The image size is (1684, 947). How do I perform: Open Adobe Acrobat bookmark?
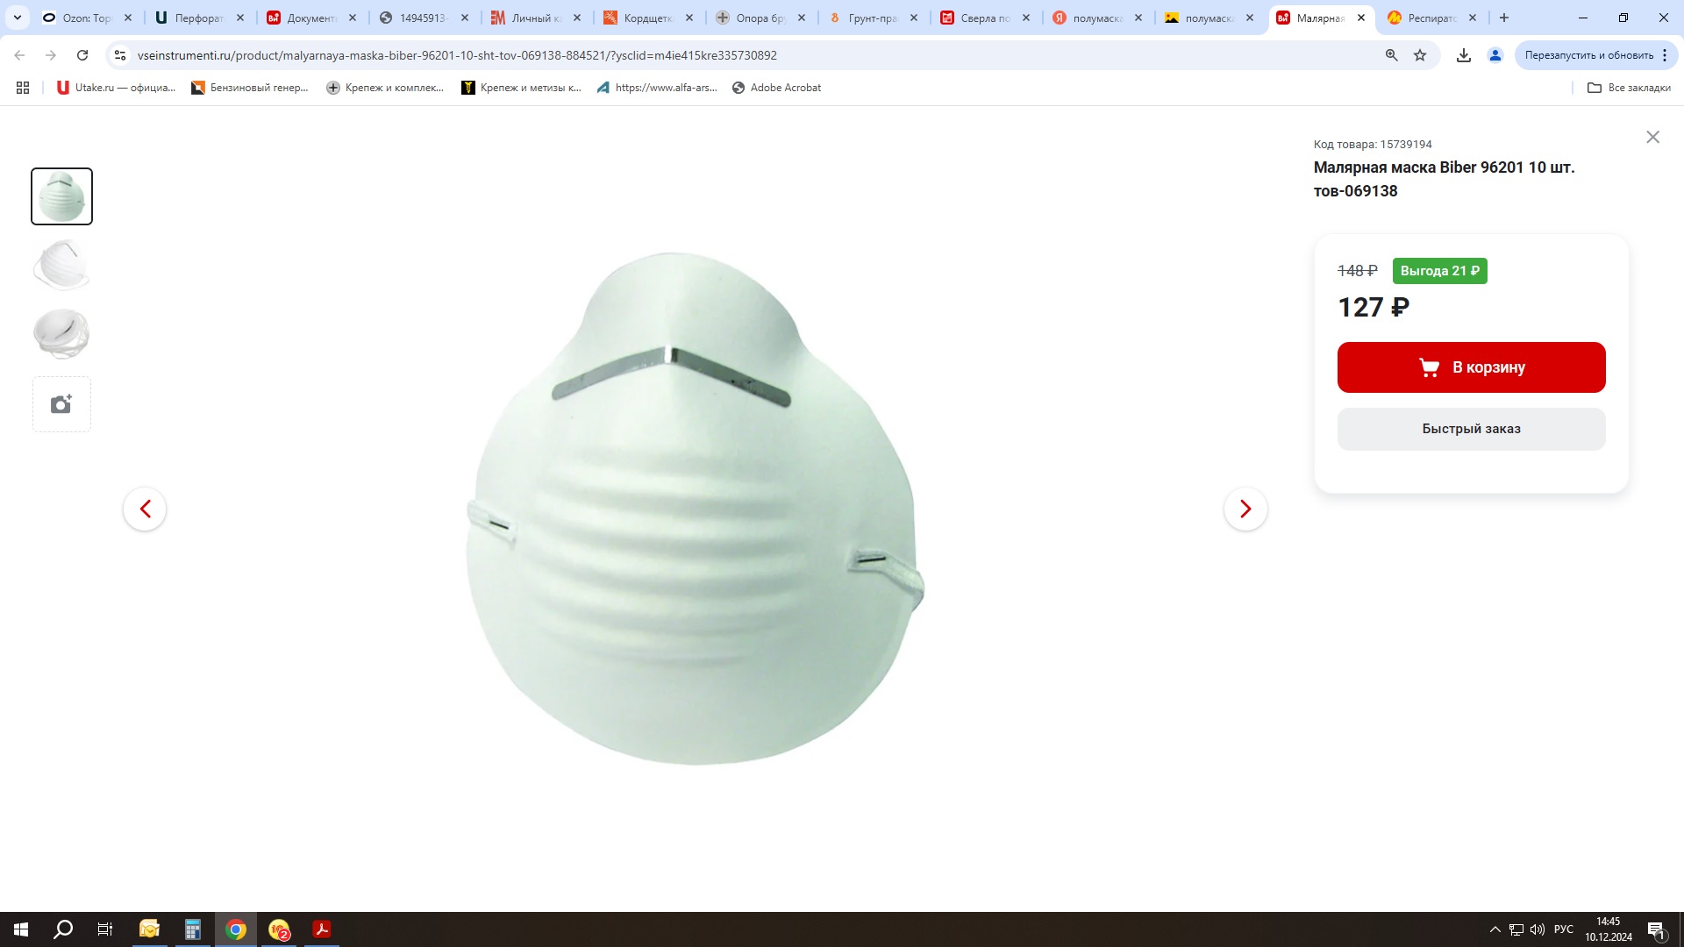click(x=776, y=88)
